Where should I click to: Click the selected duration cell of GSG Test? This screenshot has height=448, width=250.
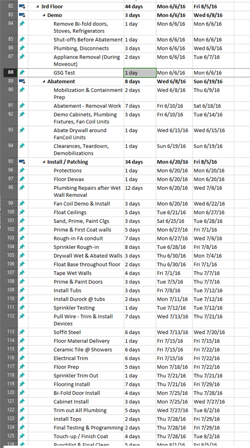coord(140,73)
